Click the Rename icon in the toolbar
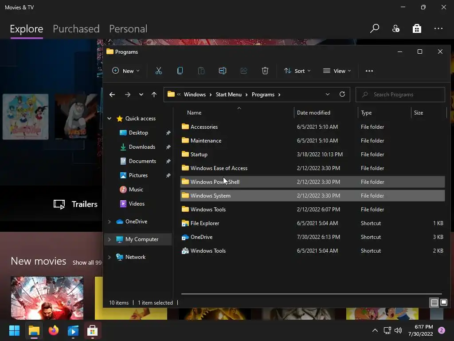Image resolution: width=454 pixels, height=341 pixels. click(223, 71)
